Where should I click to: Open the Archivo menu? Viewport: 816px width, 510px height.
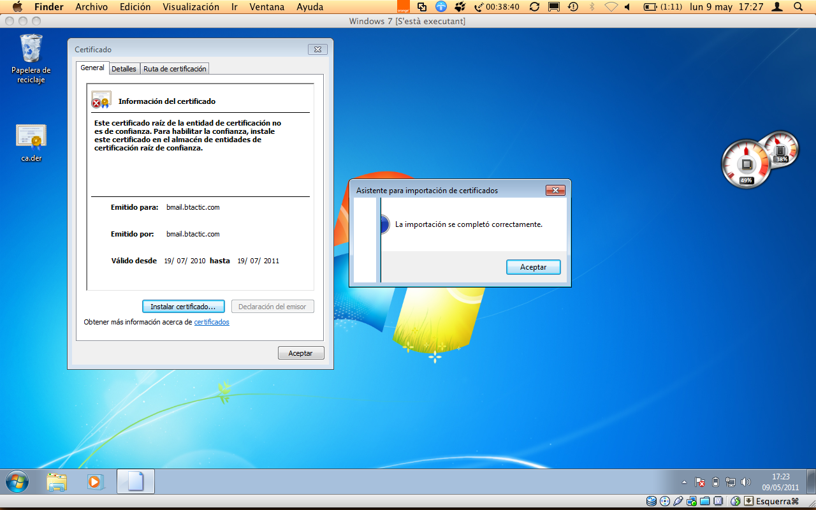click(92, 7)
